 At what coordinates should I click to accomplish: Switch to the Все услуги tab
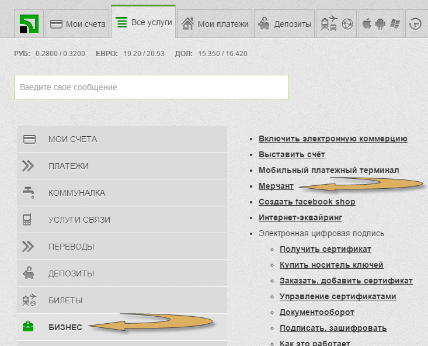tap(144, 22)
